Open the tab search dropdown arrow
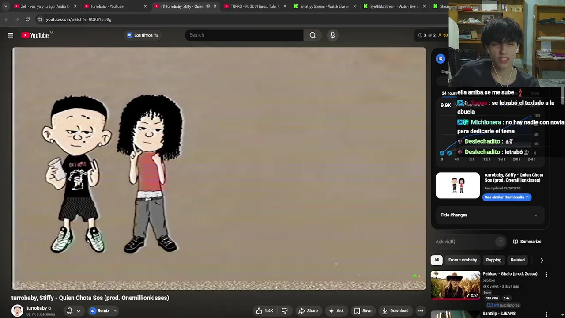Screen dimensions: 565x318 tap(5, 6)
